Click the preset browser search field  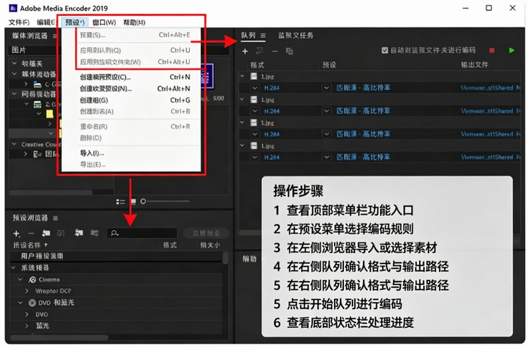(141, 233)
